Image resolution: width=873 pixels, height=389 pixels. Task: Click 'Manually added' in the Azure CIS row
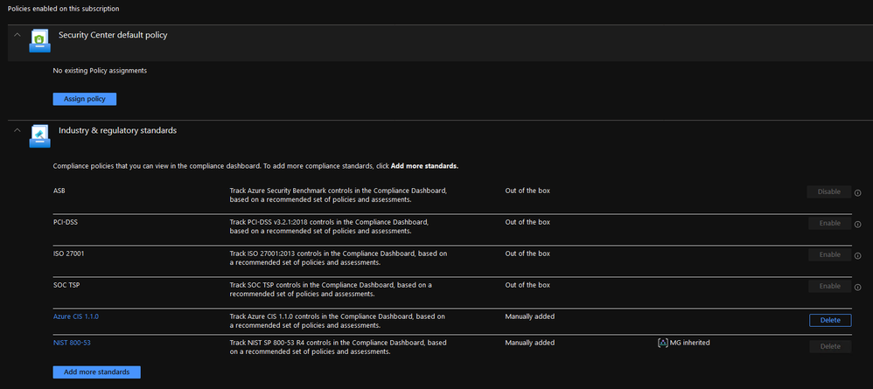pyautogui.click(x=529, y=316)
